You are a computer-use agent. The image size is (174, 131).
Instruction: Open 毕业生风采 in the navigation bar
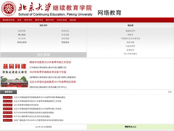point(62,20)
